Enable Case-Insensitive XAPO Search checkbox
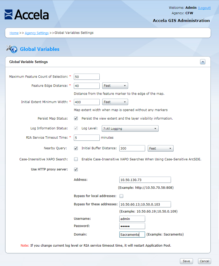219x266 pixels. tap(76, 159)
